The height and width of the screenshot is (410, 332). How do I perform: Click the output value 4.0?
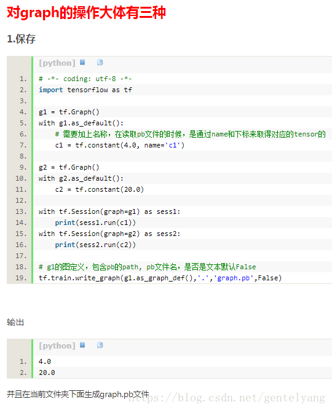[x=45, y=361]
